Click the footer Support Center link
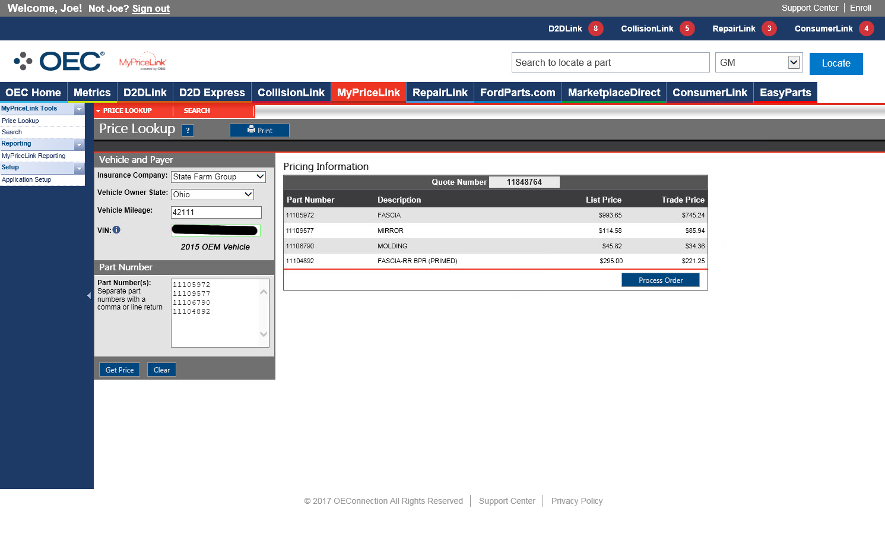 [x=507, y=501]
